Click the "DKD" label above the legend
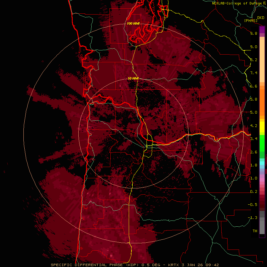This screenshot has height=267, width=267. (261, 18)
